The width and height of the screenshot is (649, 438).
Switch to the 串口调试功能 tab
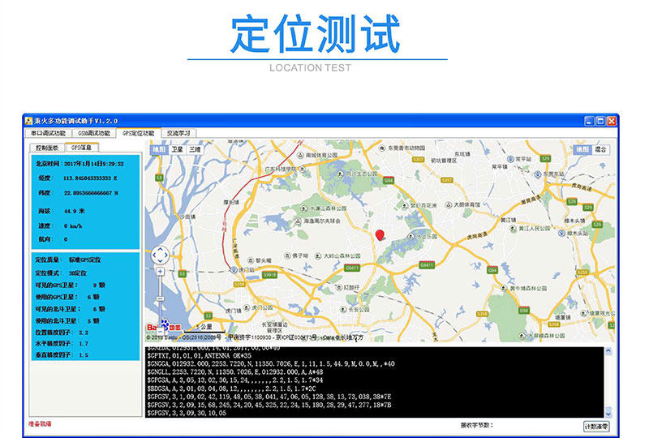(x=49, y=133)
